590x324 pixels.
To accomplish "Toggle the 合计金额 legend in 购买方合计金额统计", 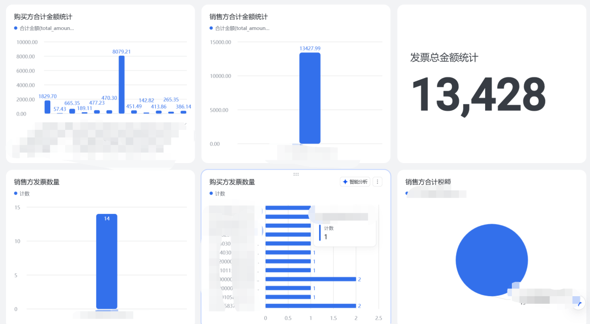I will [44, 28].
